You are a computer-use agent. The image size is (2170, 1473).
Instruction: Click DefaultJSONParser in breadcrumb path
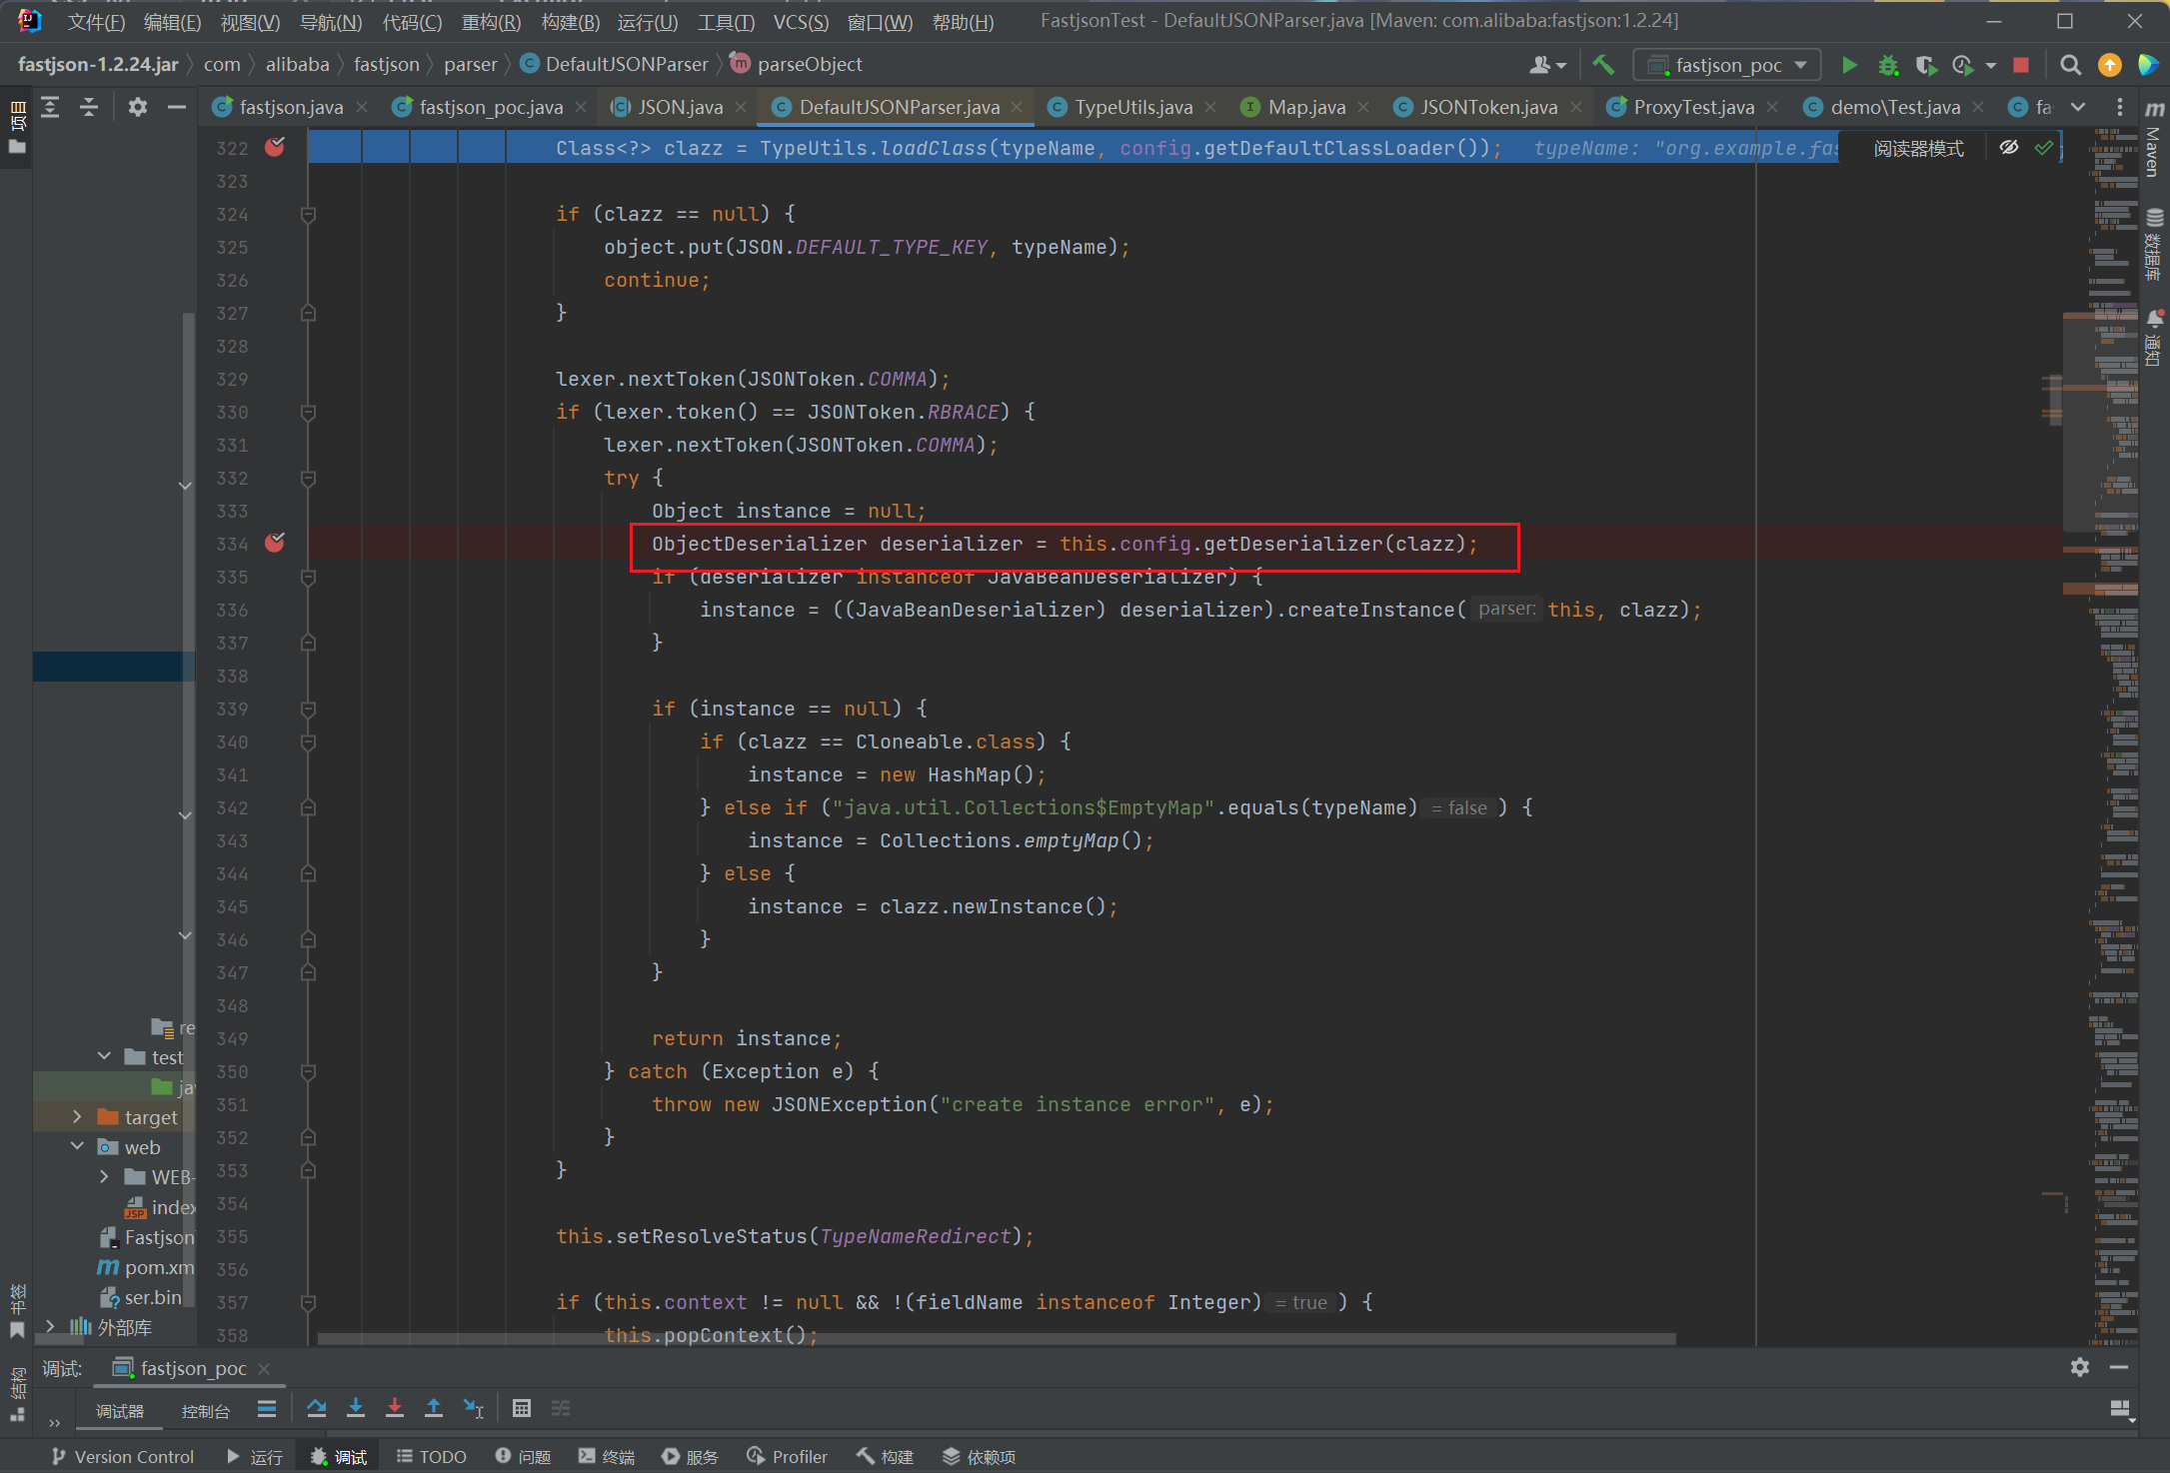tap(626, 64)
